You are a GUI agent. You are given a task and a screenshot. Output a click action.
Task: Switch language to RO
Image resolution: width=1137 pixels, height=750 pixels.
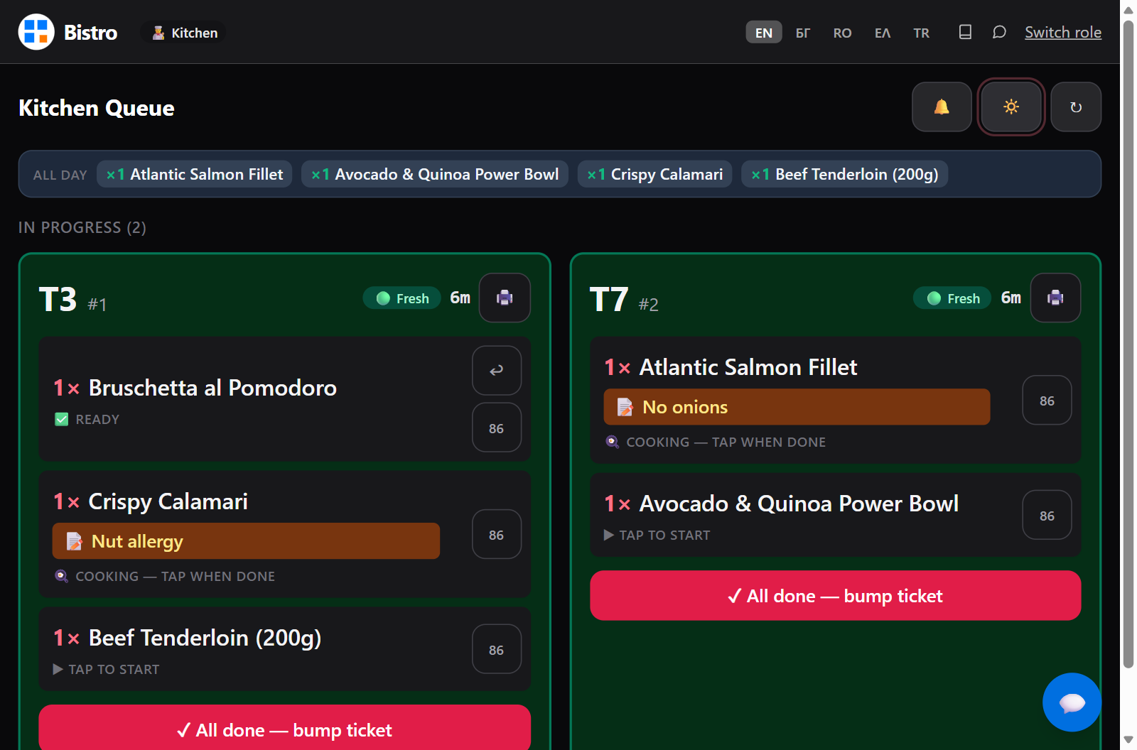[x=842, y=33]
